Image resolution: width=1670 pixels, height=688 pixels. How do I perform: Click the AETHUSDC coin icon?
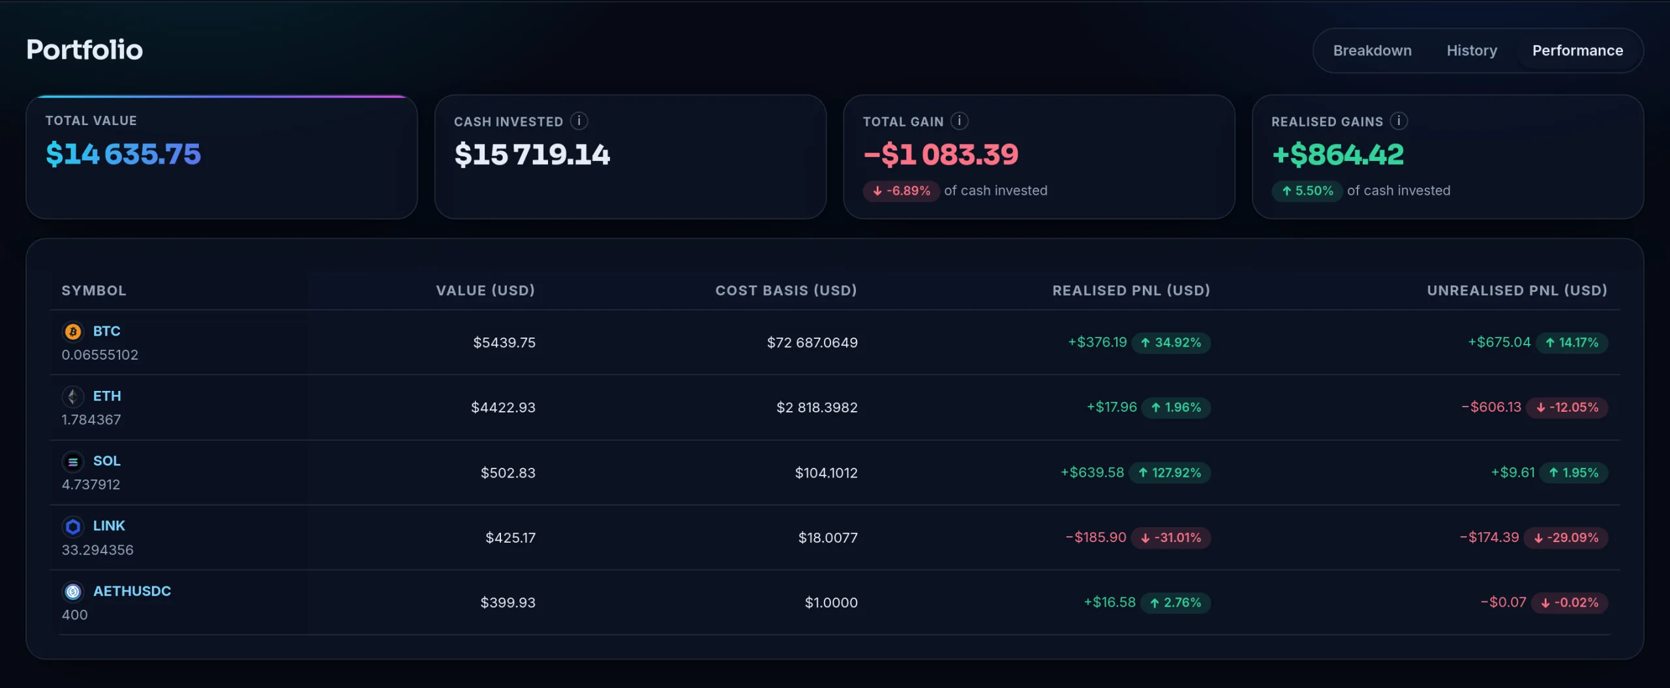(73, 592)
